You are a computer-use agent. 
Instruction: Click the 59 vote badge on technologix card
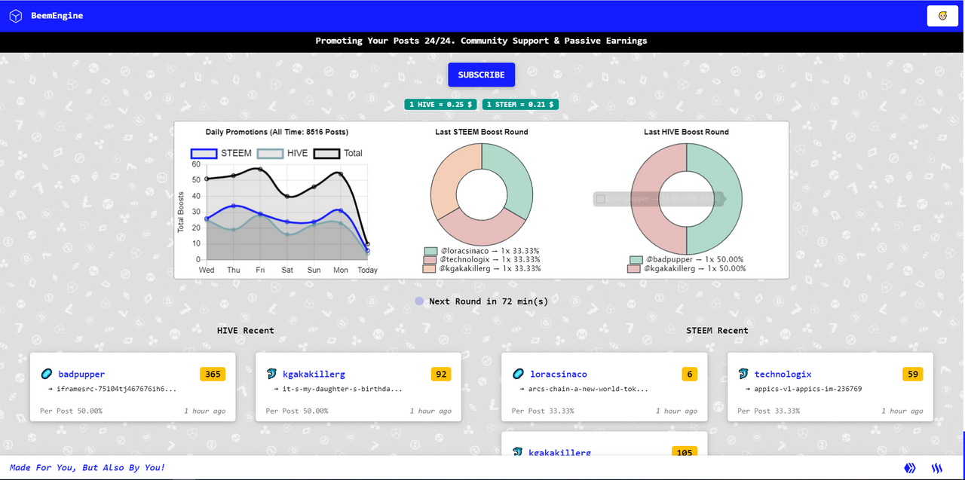pos(912,374)
